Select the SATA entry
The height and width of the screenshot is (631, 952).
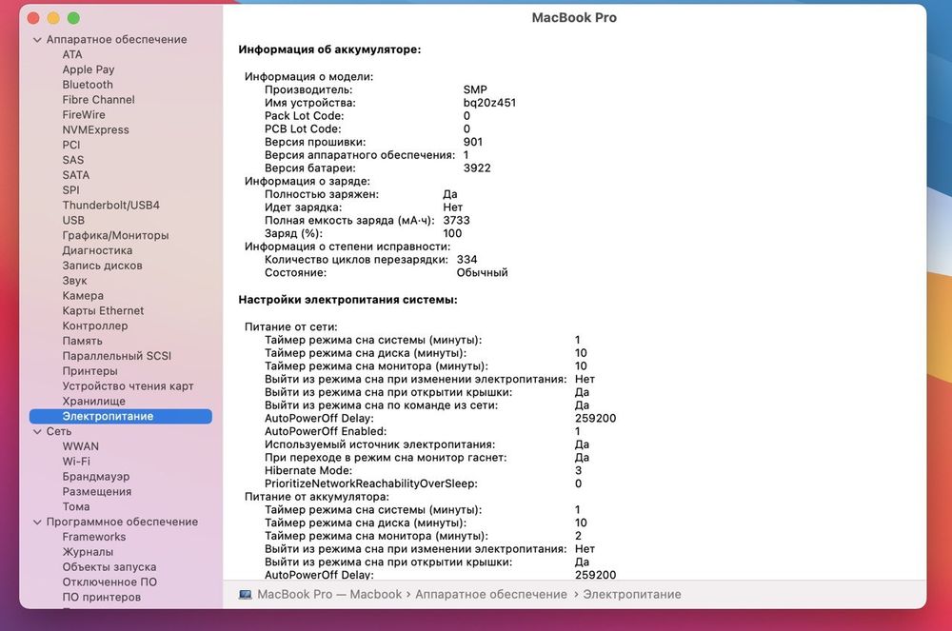76,175
